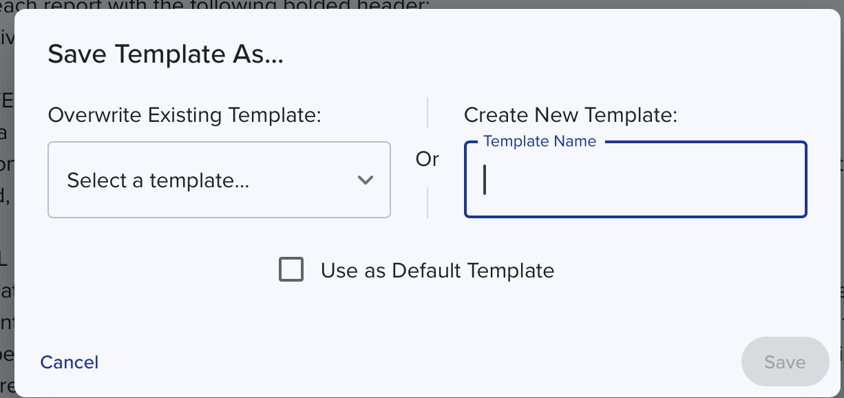Click the 'Save Template As...' dialog title
The image size is (844, 398).
tap(165, 55)
